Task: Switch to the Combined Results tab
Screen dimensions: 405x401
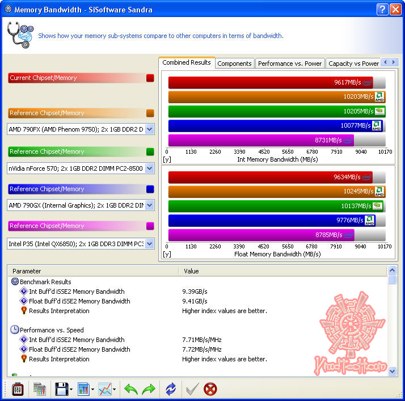Action: (187, 62)
